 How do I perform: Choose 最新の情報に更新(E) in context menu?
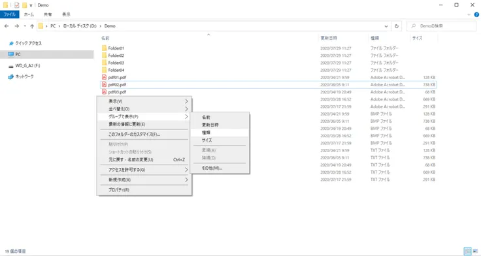pyautogui.click(x=144, y=124)
